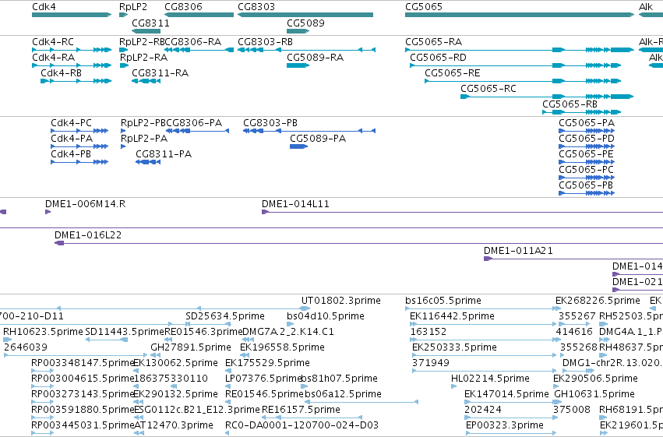Select the CG5089-RA transcript
The image size is (663, 437).
(298, 65)
